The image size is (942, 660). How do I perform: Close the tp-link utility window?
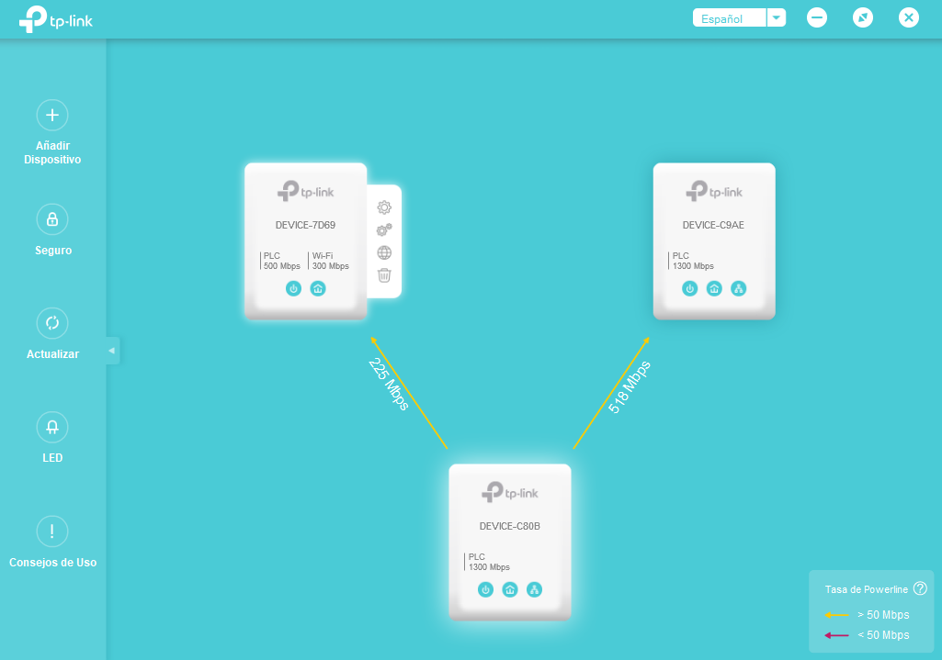click(x=909, y=17)
